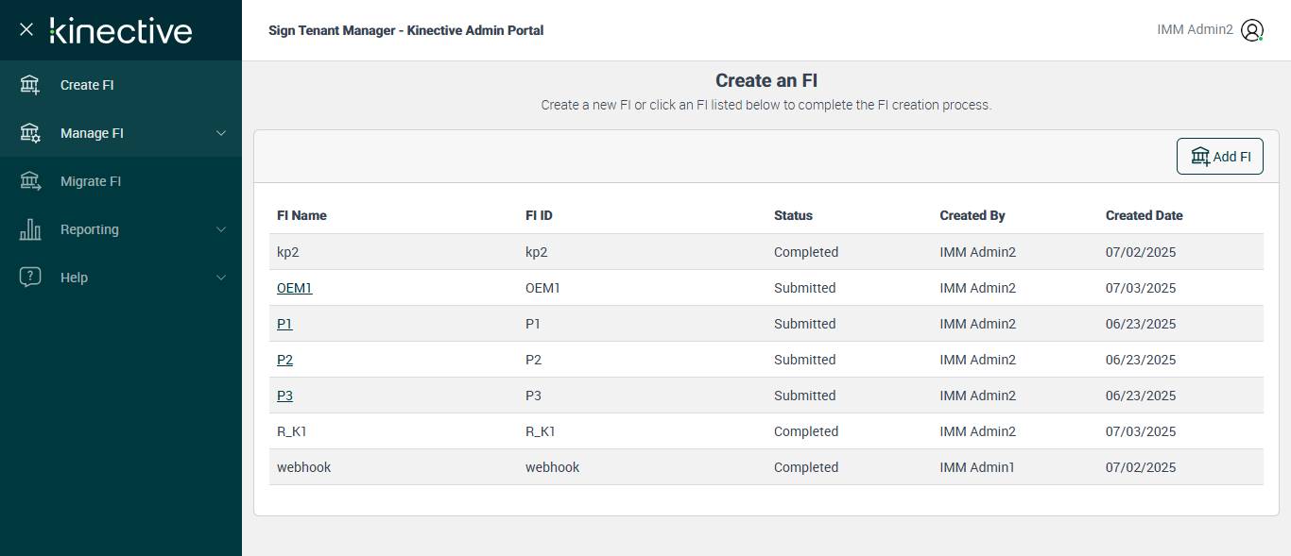The image size is (1291, 556).
Task: Open the user profile avatar icon
Action: (x=1252, y=30)
